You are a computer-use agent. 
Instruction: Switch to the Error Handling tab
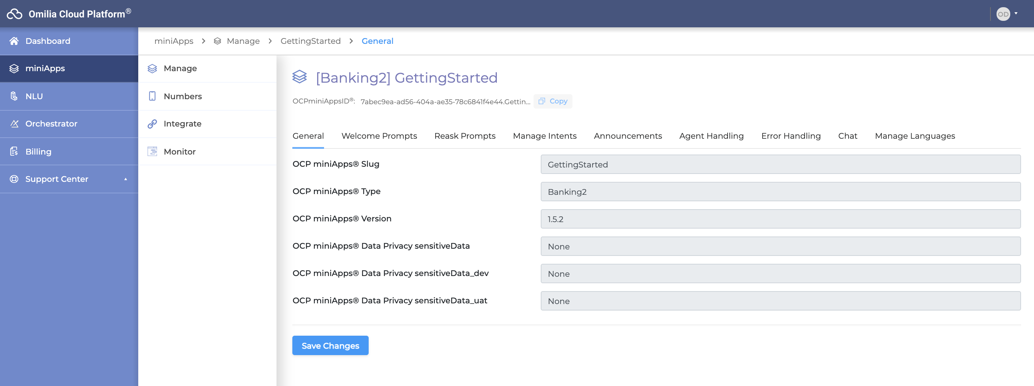(791, 136)
